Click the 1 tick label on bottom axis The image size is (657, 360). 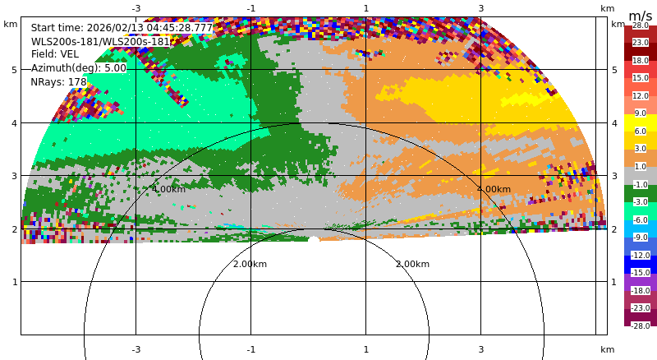click(x=365, y=349)
